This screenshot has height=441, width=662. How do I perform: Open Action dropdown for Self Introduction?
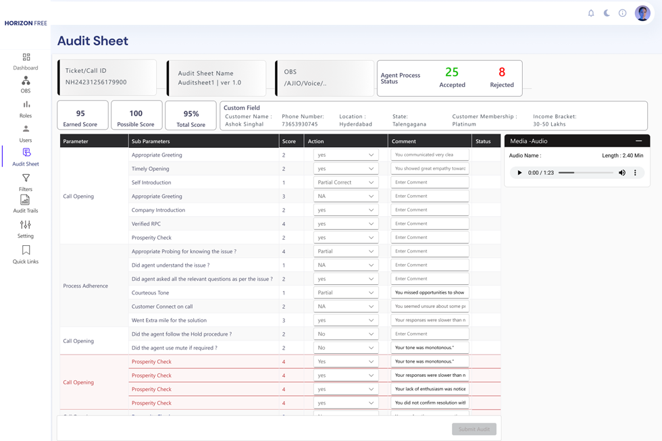pos(346,182)
